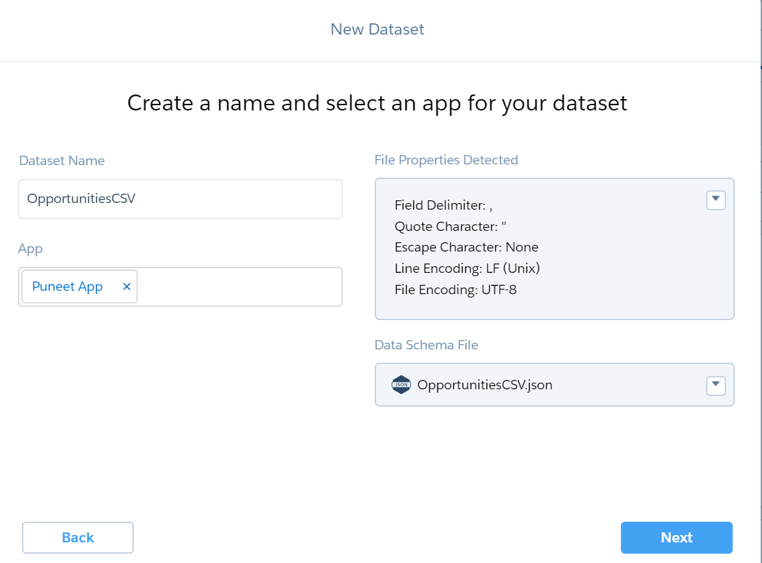Select the Puneet App token
This screenshot has height=563, width=762.
67,286
